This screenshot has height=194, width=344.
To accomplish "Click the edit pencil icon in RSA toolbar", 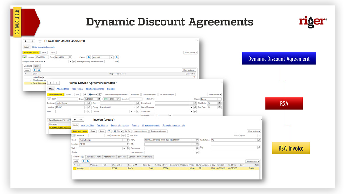I will click(x=101, y=94).
